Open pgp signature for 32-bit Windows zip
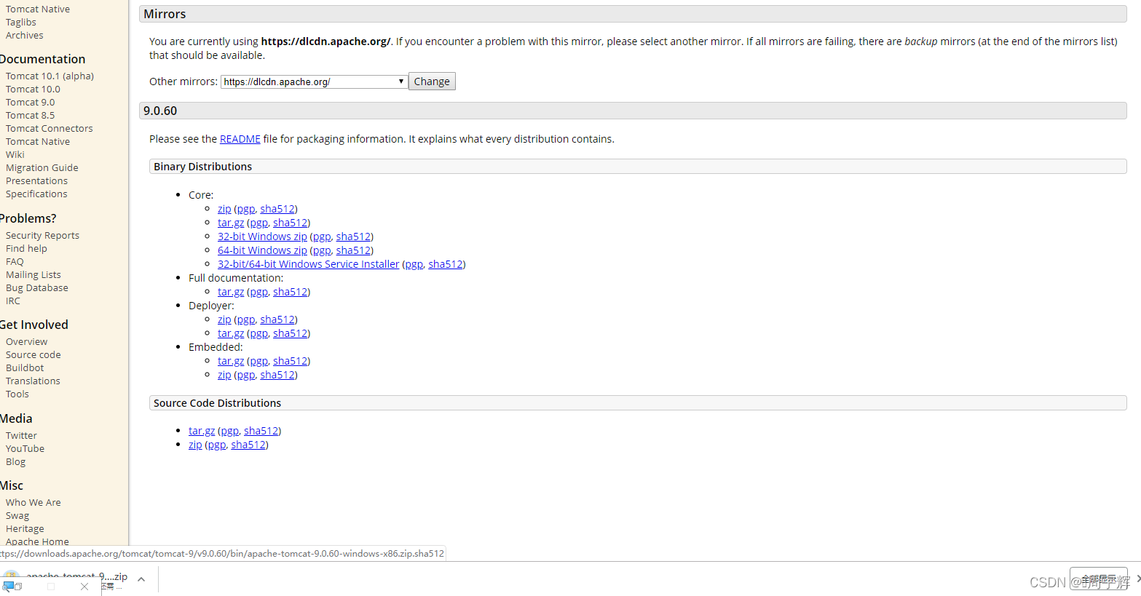The image size is (1141, 596). click(x=322, y=237)
